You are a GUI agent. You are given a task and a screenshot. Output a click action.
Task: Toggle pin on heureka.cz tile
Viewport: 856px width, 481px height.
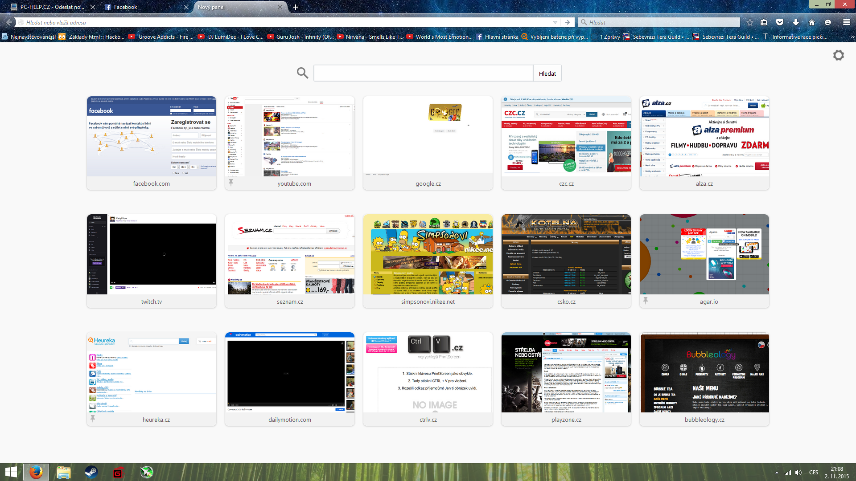click(x=93, y=419)
